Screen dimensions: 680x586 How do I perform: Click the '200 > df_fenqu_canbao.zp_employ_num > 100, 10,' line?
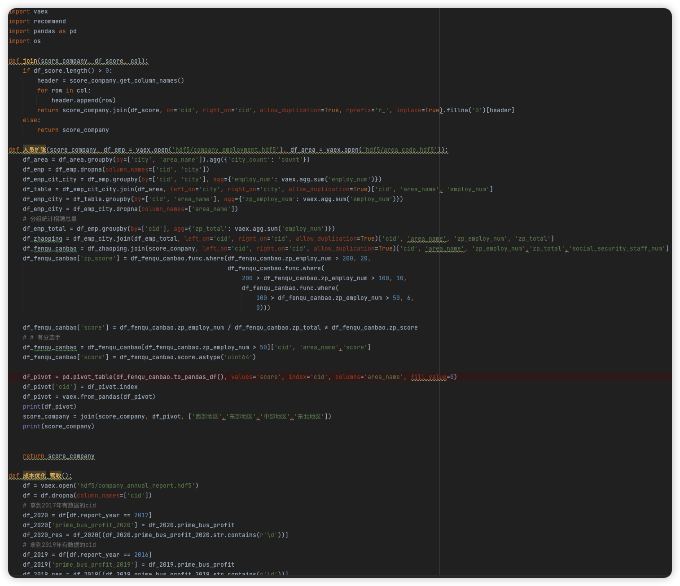(x=325, y=278)
